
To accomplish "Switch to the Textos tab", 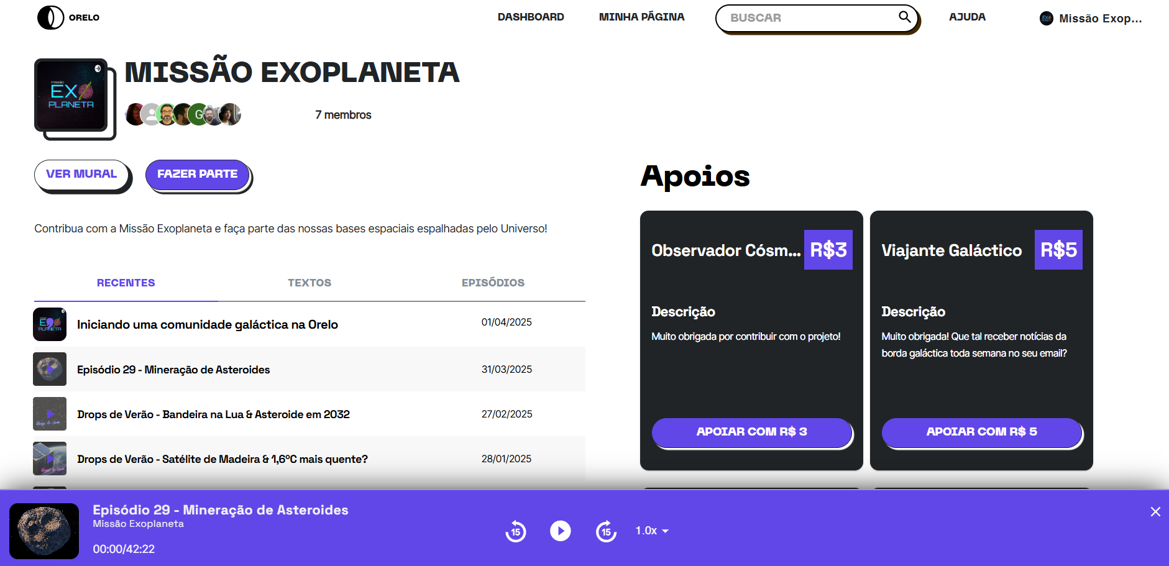I will [x=309, y=283].
